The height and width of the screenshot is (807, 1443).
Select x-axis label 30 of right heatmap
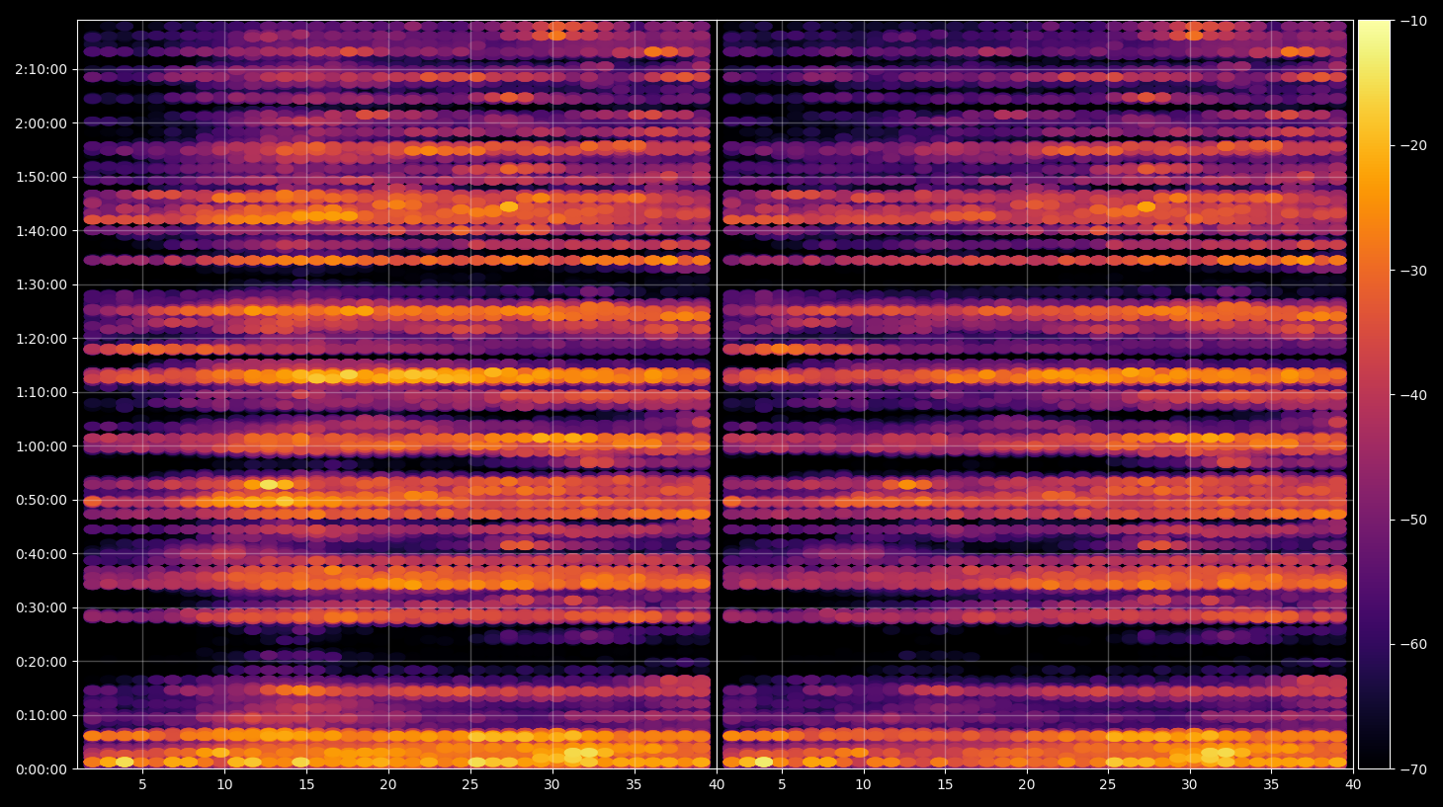[x=1190, y=785]
